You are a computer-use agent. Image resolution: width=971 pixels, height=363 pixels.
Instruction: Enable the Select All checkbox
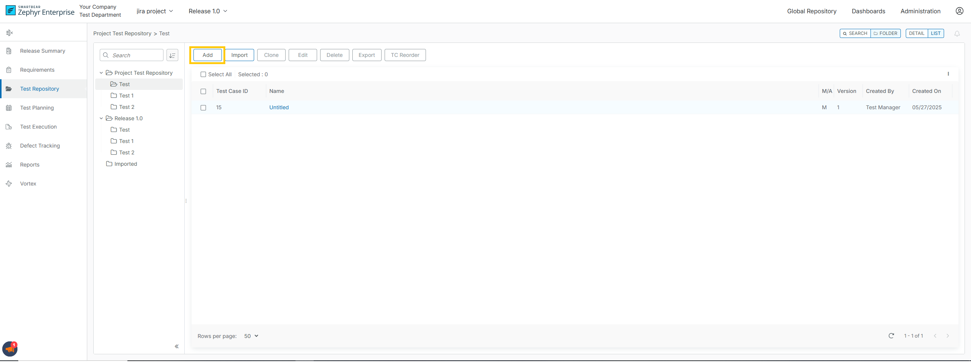(x=203, y=74)
